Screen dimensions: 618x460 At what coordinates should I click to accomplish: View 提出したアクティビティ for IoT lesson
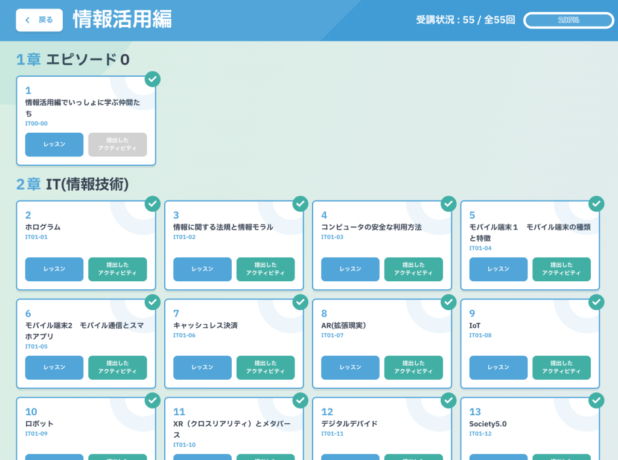click(x=561, y=368)
